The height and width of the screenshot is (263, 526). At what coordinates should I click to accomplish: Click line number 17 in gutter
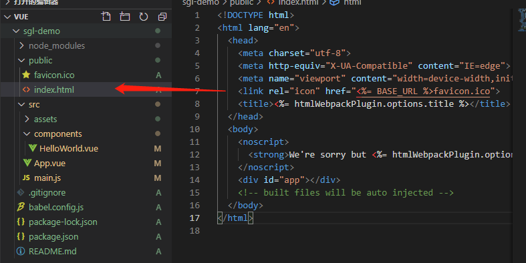tap(194, 218)
